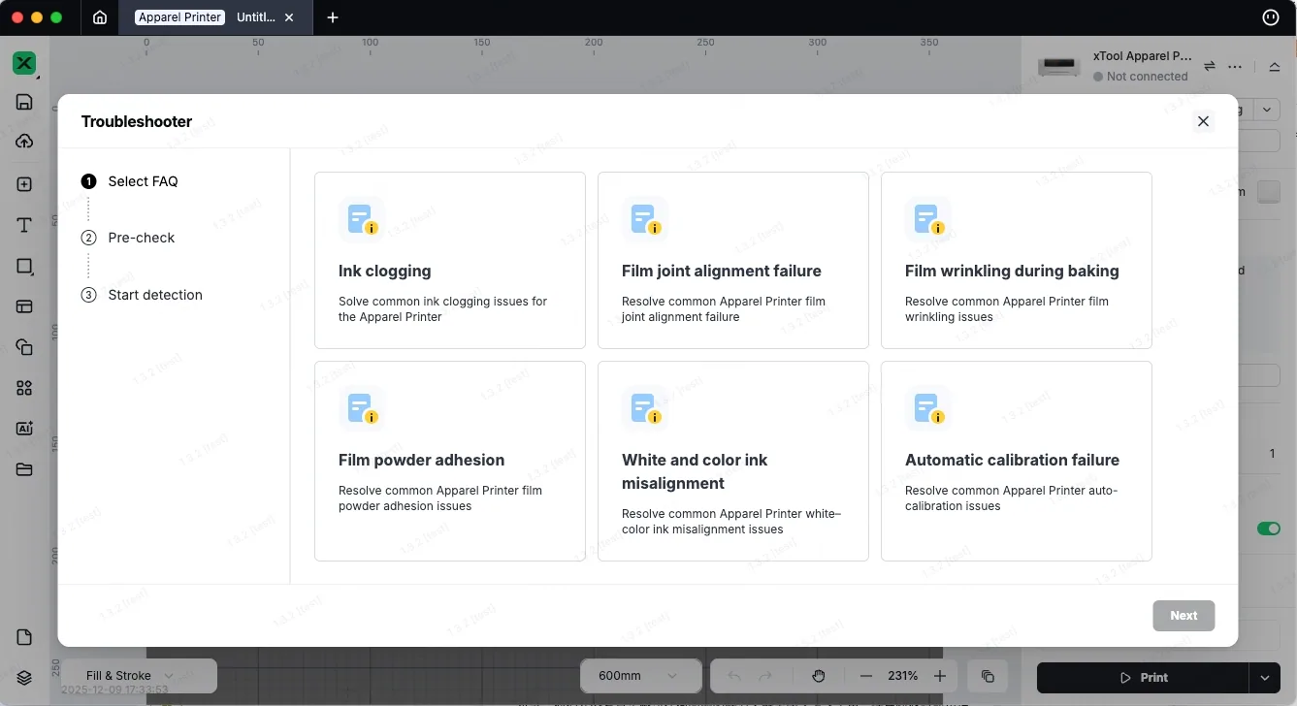Select the hand pan tool
The height and width of the screenshot is (706, 1297).
[819, 676]
